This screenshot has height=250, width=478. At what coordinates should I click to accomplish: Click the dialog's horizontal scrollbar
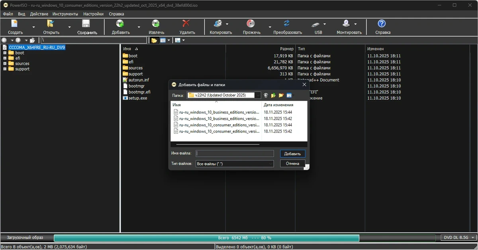[x=218, y=144]
